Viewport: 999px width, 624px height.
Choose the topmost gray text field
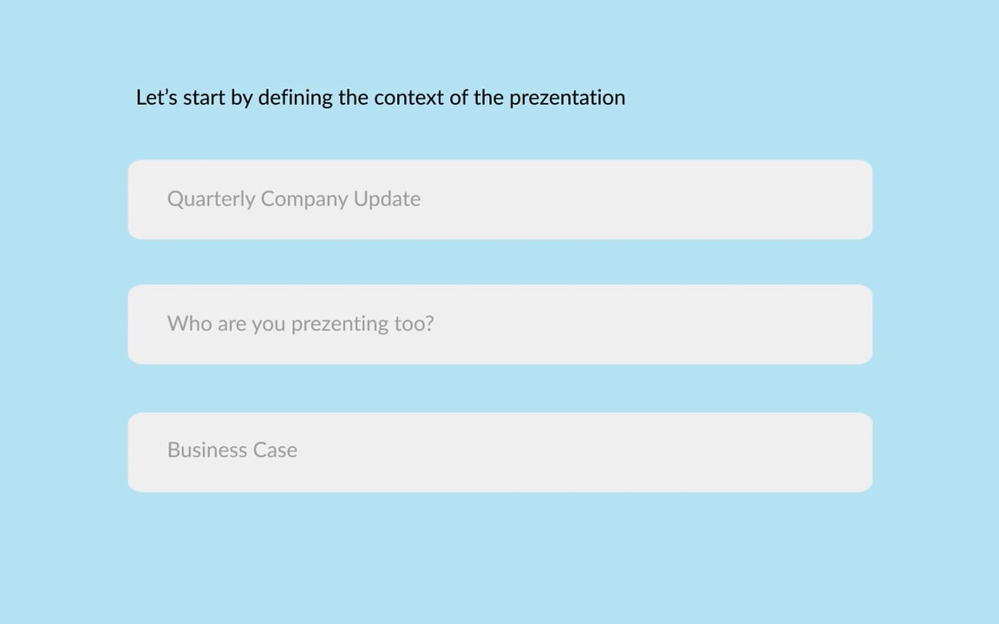(x=500, y=200)
